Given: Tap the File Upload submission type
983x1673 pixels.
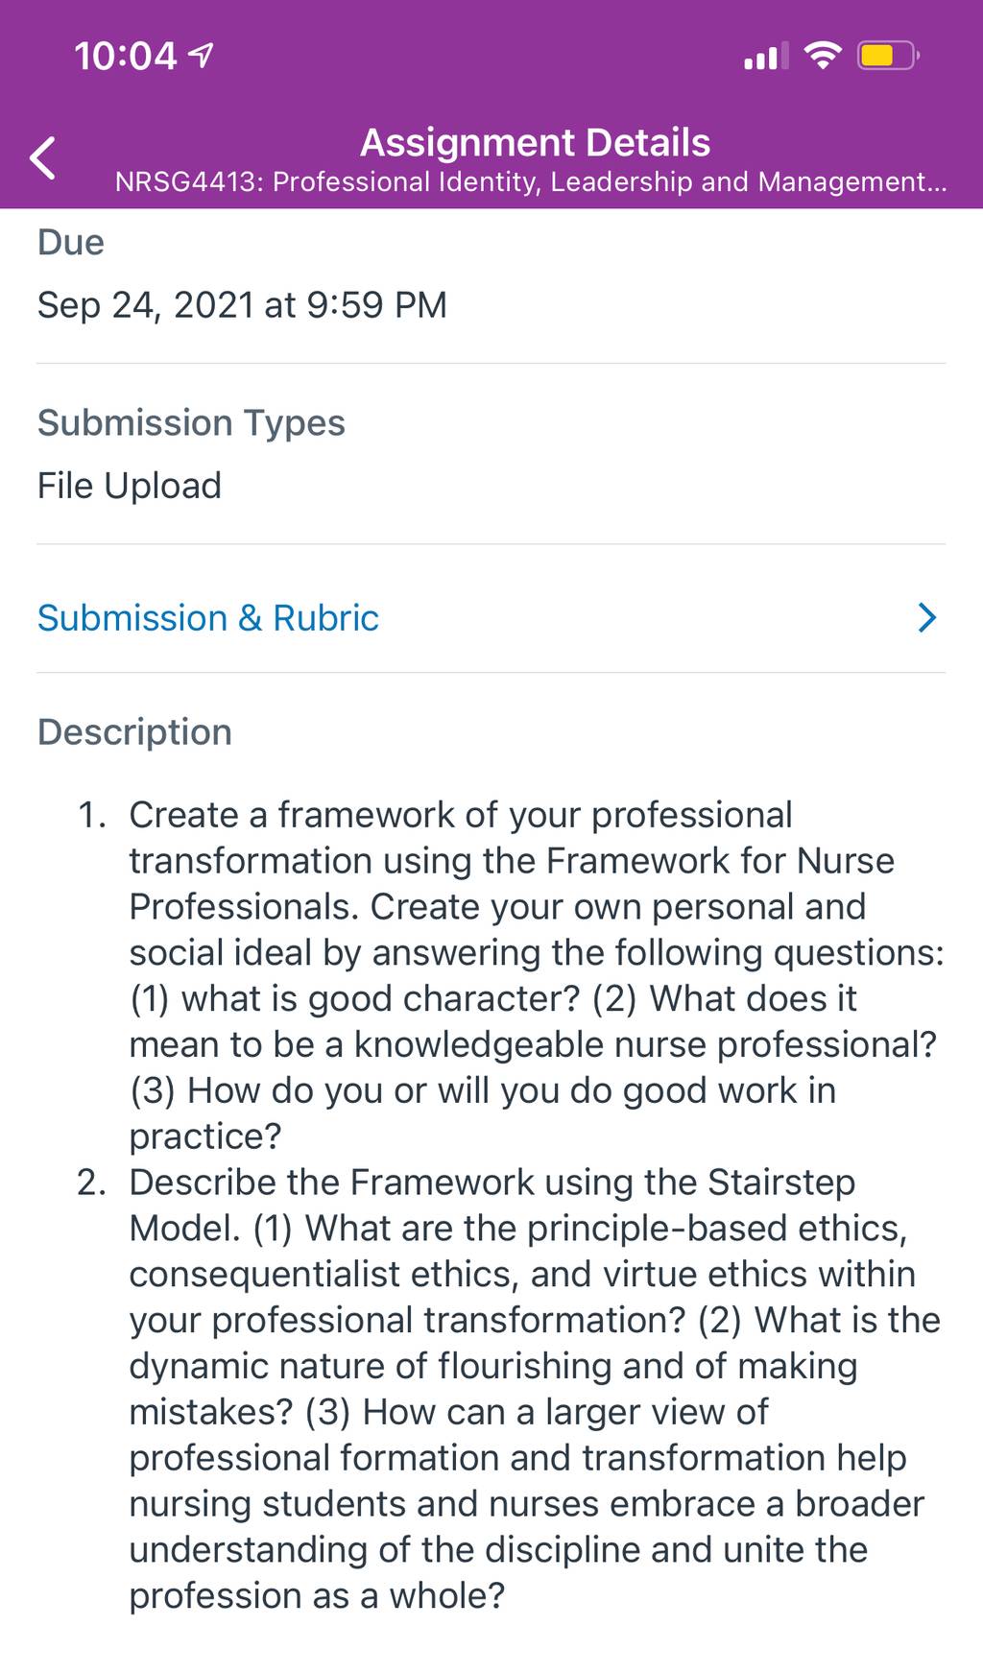Looking at the screenshot, I should tap(130, 486).
